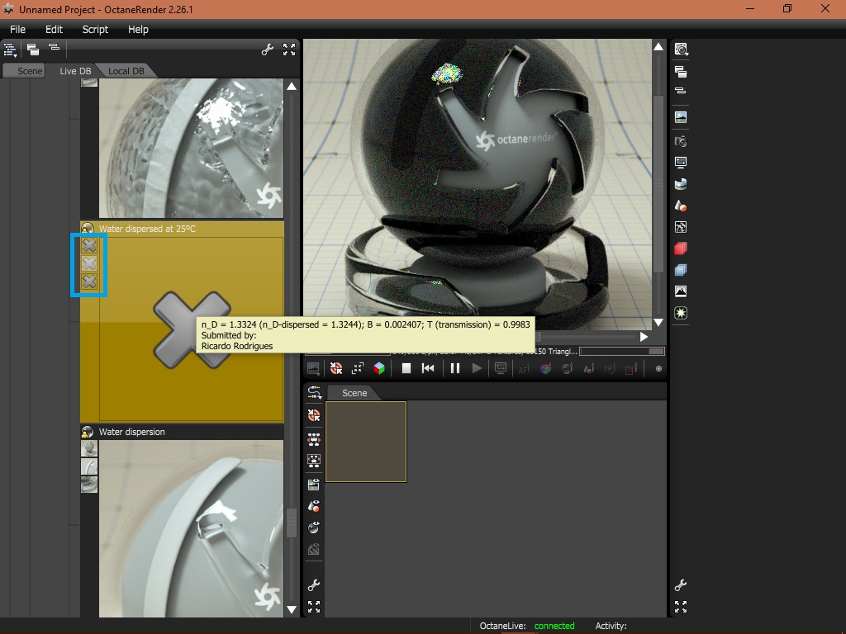Click the resize render to viewport icon
Image resolution: width=846 pixels, height=634 pixels.
click(x=357, y=369)
